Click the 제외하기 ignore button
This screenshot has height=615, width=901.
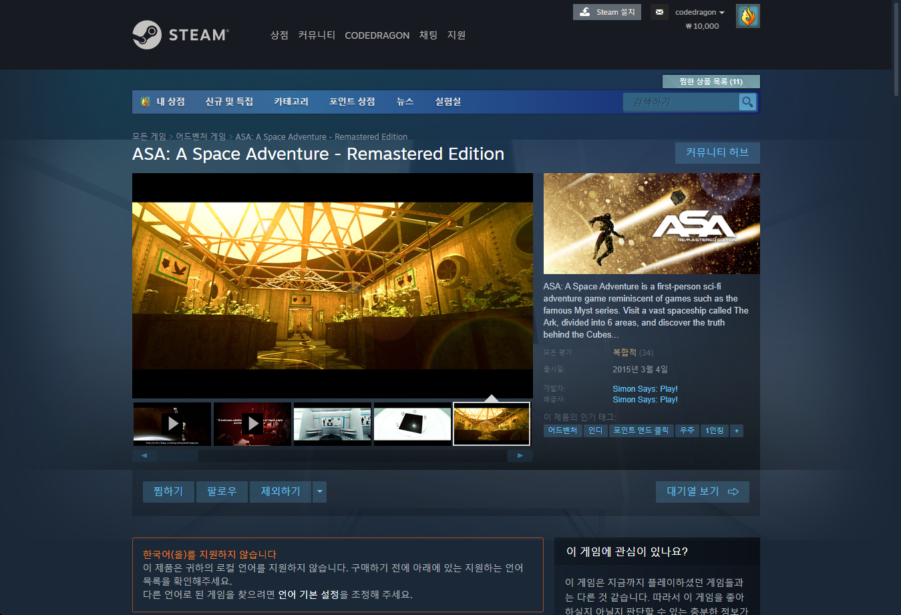click(x=281, y=491)
